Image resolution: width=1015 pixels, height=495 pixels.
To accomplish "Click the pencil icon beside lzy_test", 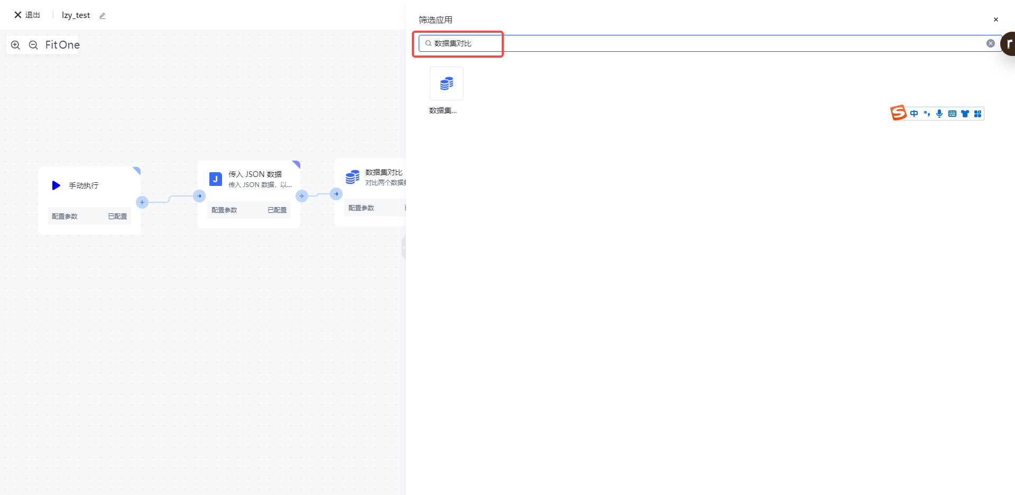I will point(103,16).
